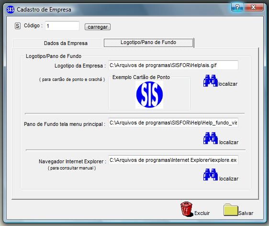Viewport: 269px width, 226px height.
Task: Click the binoculars icon for Pano de Fundo
Action: coord(211,138)
